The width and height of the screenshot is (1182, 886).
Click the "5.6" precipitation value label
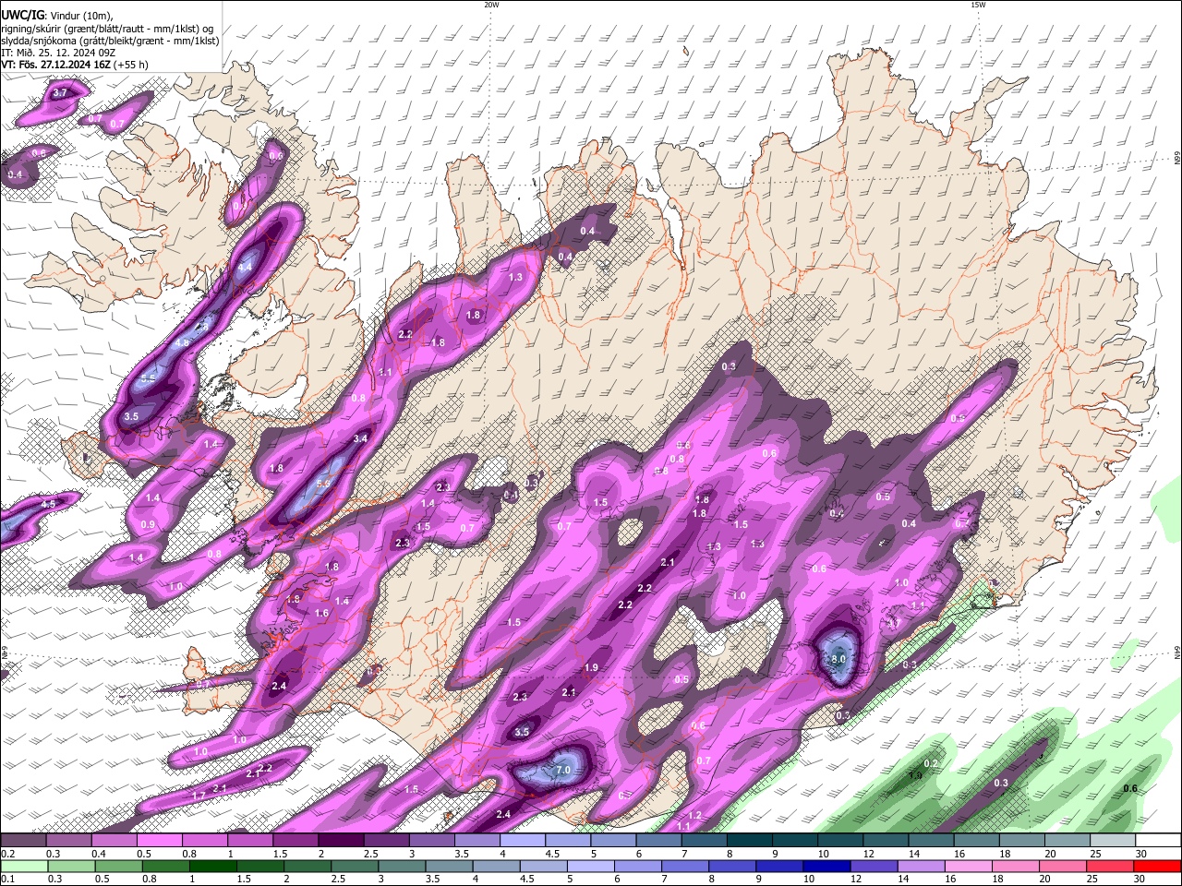pos(323,483)
